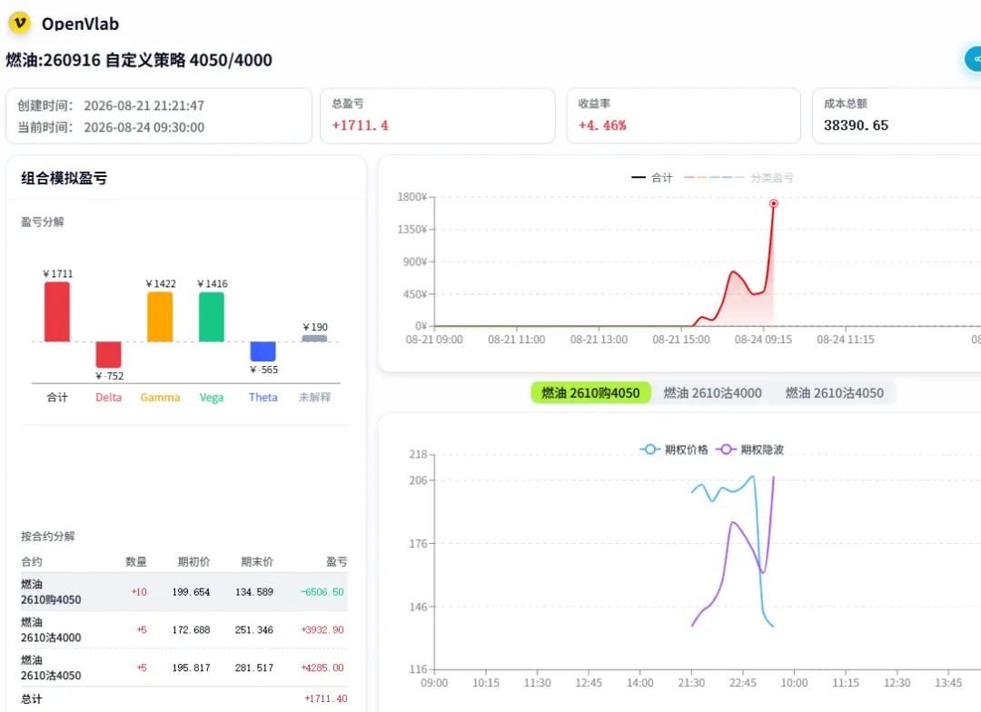Click the blue Theta bar ¥-565
Screen dimensions: 981x712
[263, 351]
